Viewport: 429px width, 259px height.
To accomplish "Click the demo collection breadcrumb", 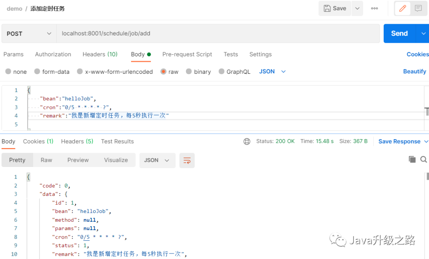I will coord(15,9).
